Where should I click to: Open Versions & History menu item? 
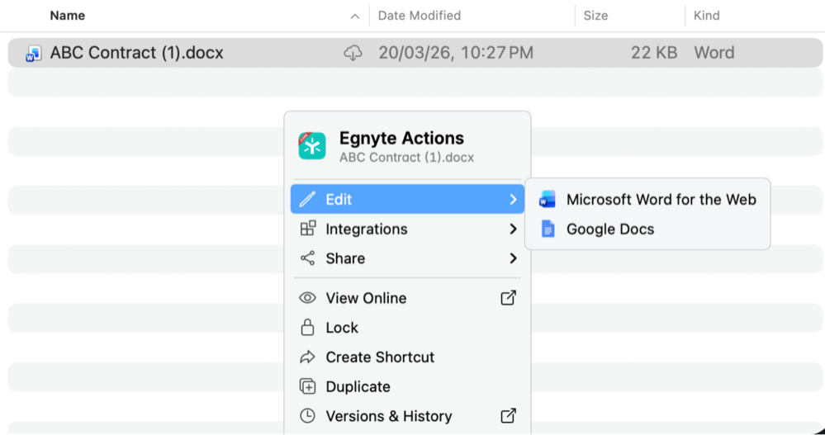coord(407,416)
